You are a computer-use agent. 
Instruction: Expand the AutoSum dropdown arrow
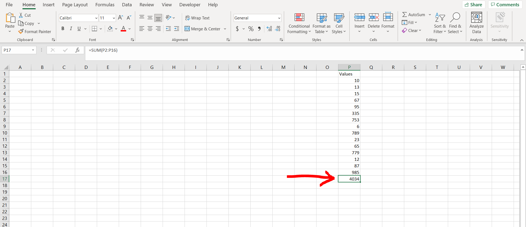click(x=430, y=15)
